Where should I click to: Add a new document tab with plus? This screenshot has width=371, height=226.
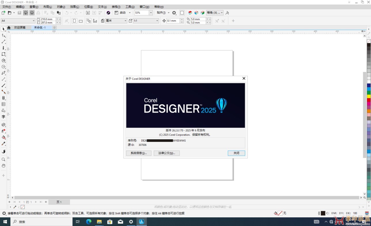(x=54, y=28)
